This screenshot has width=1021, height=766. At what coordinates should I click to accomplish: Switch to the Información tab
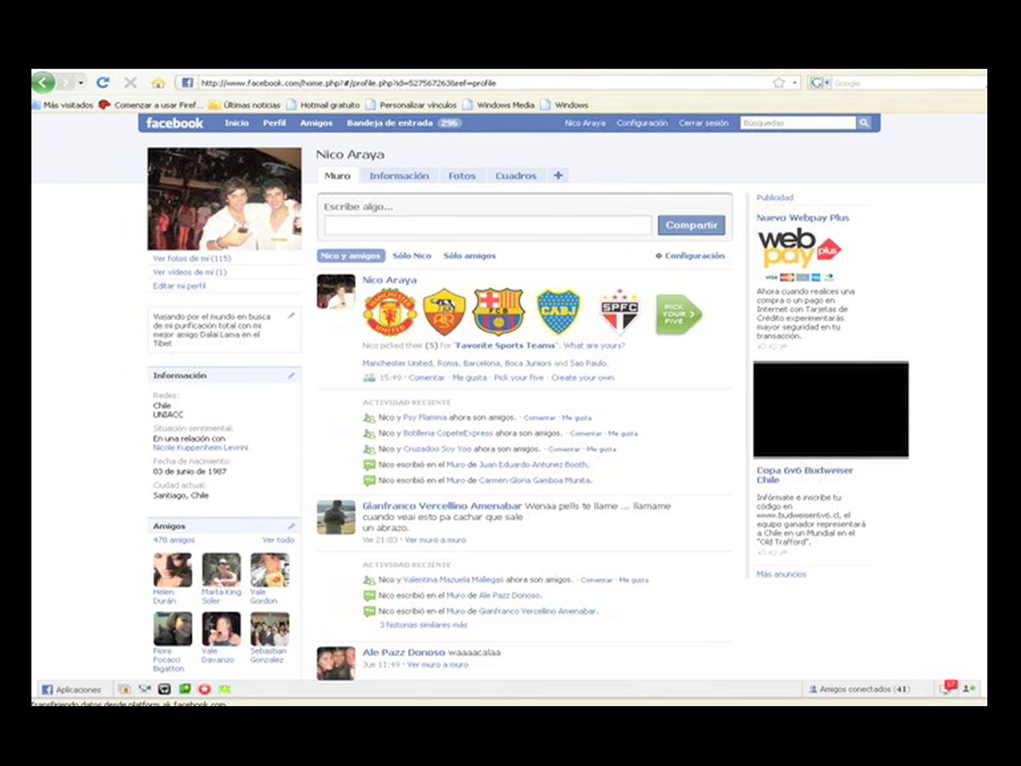tap(399, 176)
